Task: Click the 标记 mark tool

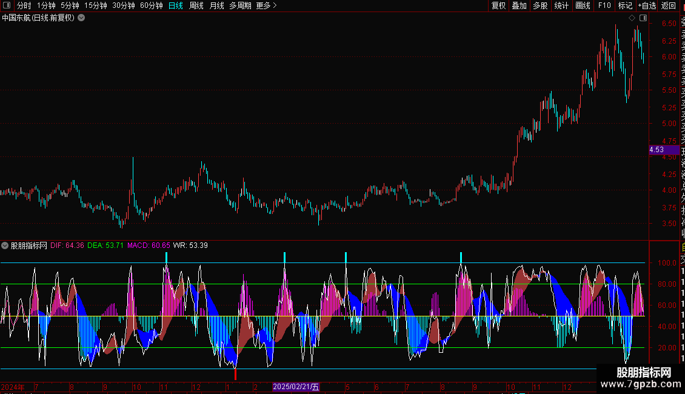Action: [x=625, y=5]
